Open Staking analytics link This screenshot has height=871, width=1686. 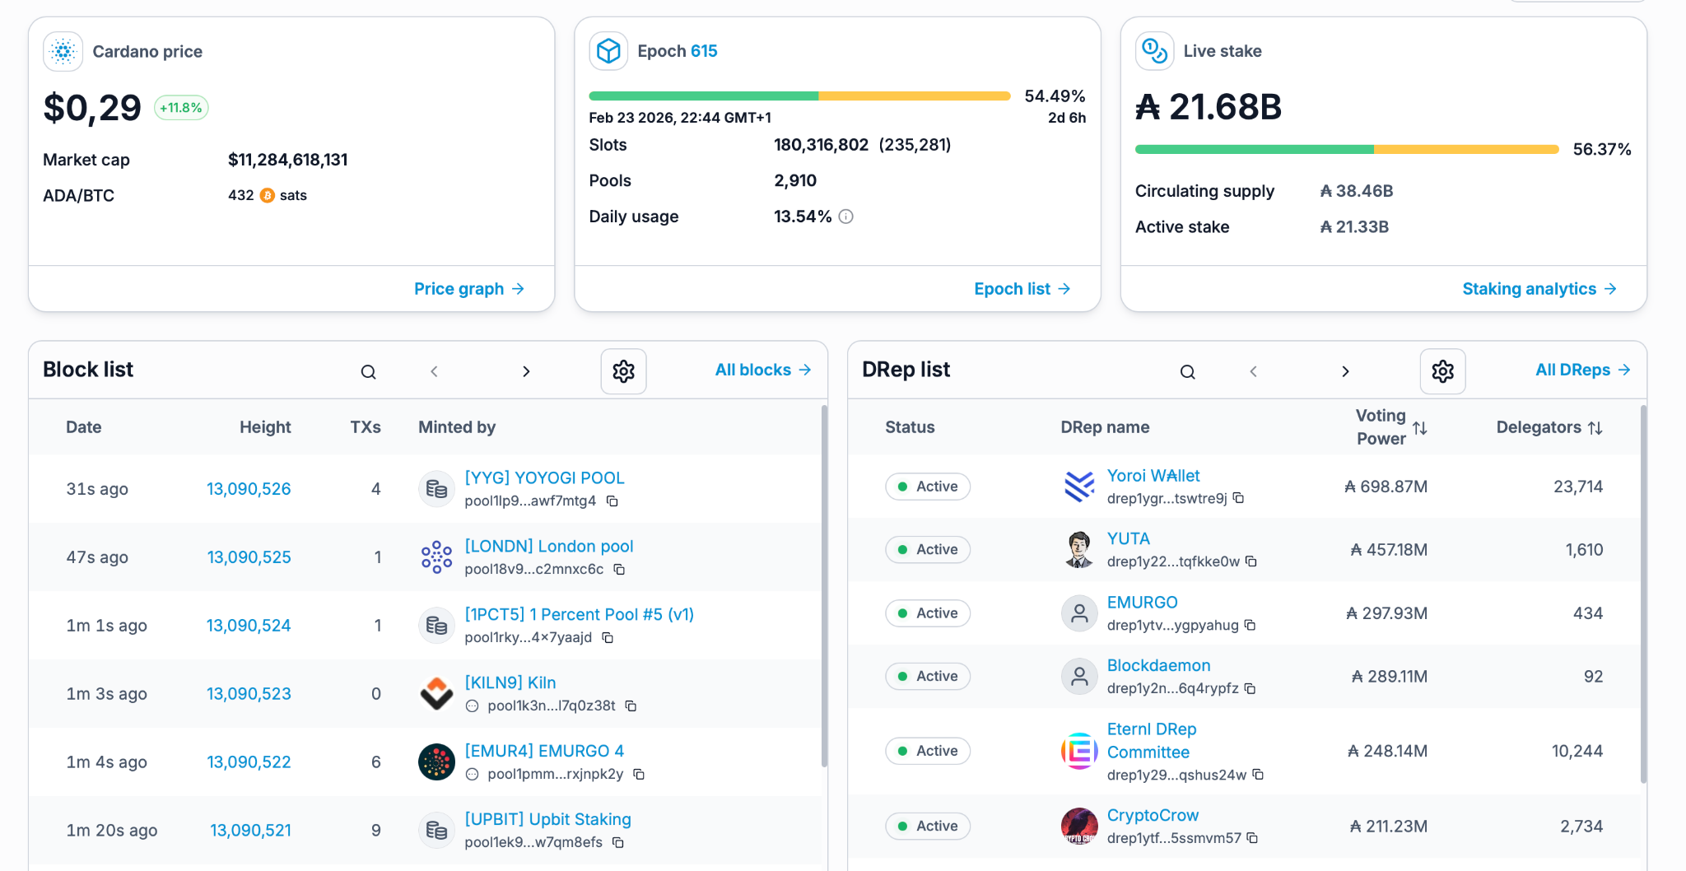(x=1539, y=289)
